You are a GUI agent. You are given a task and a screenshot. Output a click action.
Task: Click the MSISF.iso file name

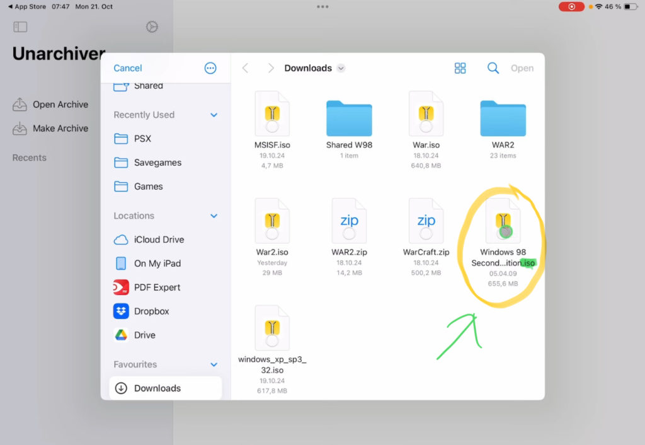272,145
